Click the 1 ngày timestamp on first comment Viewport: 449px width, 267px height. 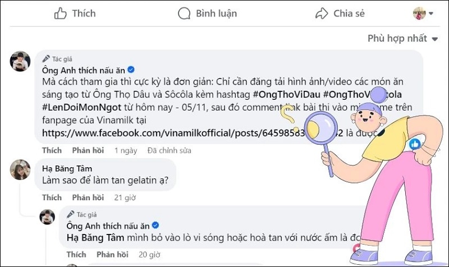pos(125,150)
